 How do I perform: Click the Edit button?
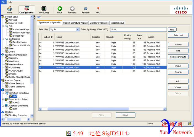[x=178, y=51]
